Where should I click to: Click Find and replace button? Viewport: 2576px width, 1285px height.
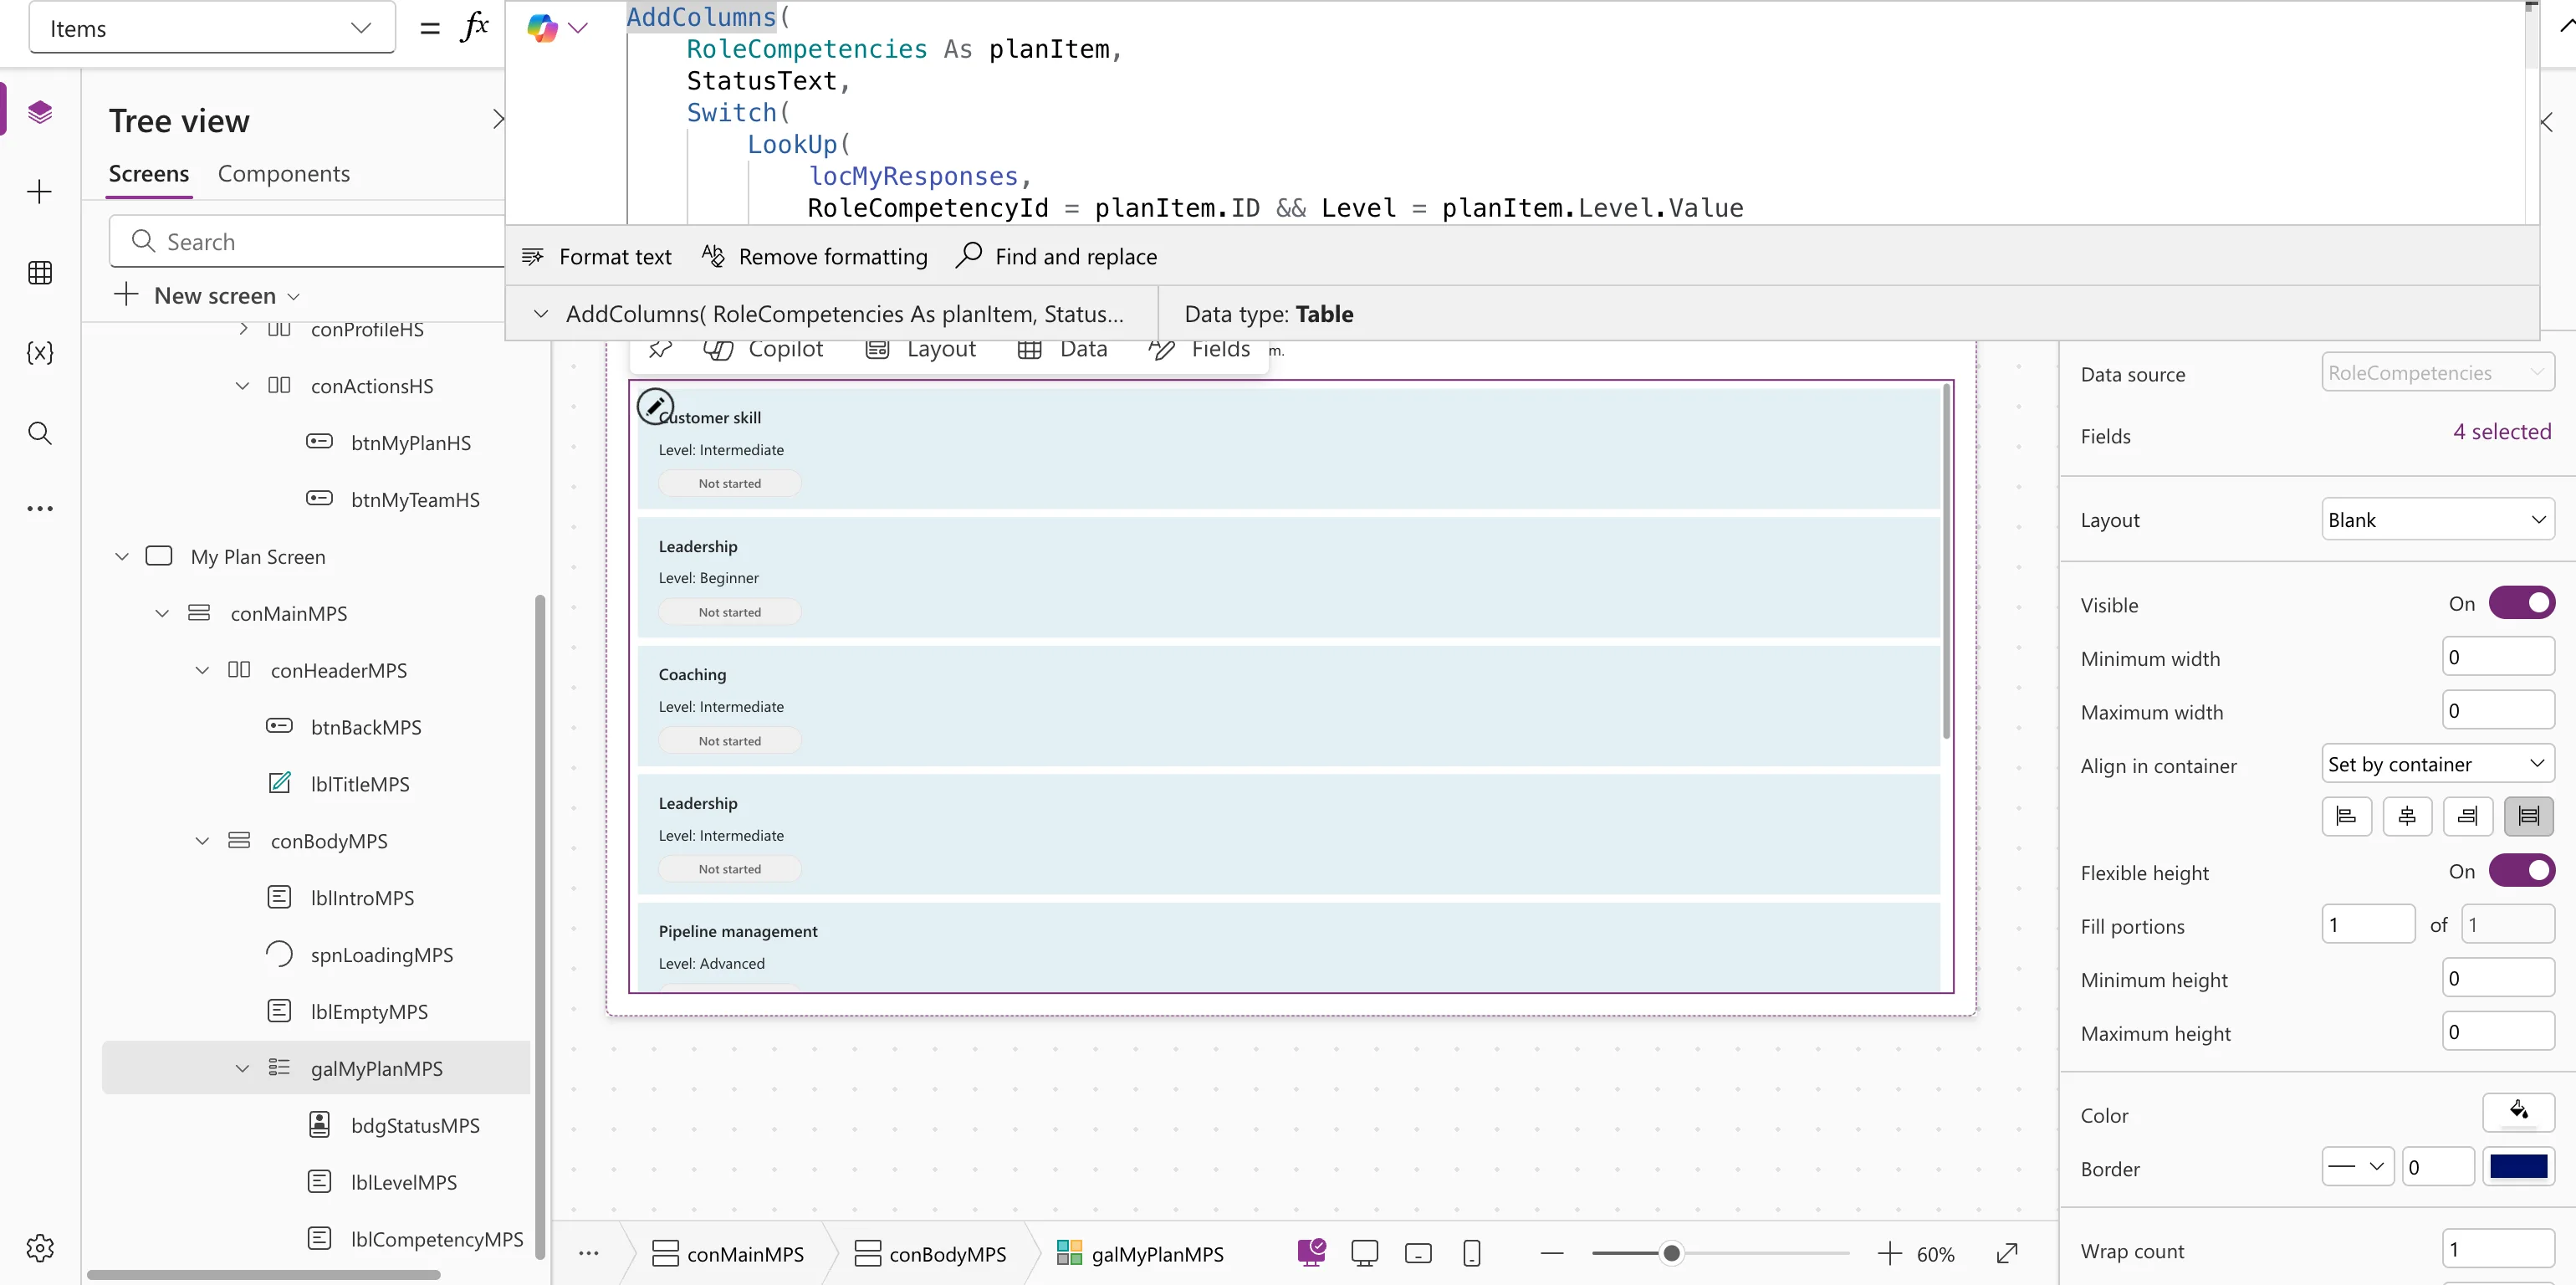pos(1056,257)
